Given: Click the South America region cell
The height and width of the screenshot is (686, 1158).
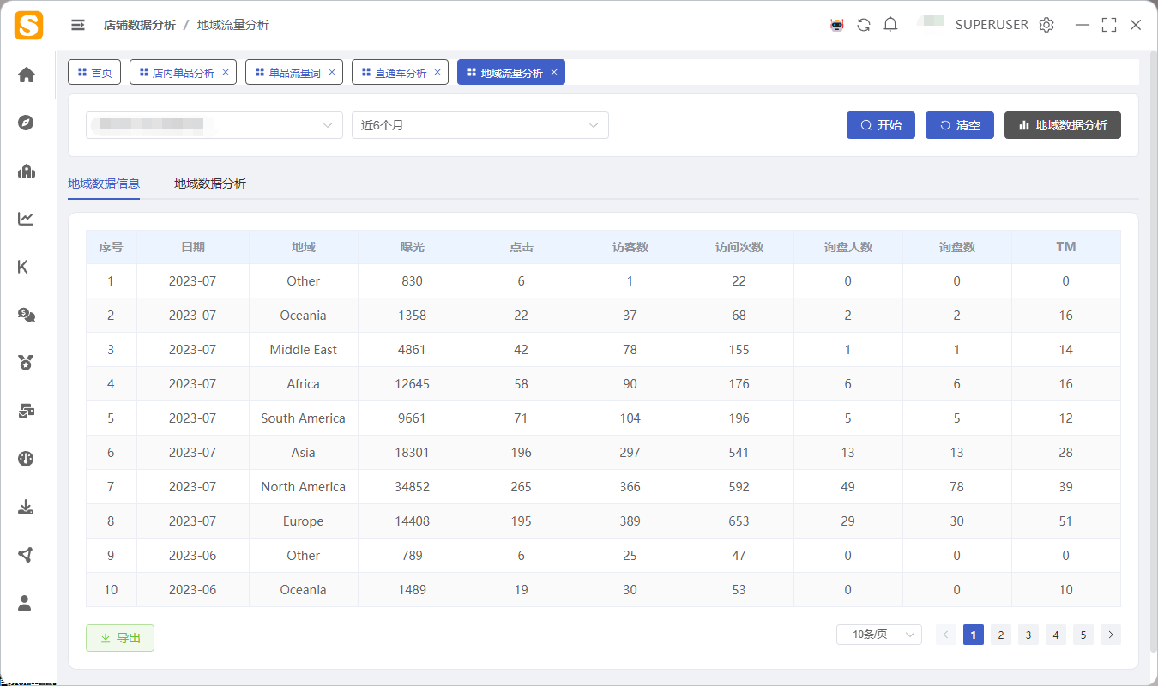Looking at the screenshot, I should tap(304, 418).
